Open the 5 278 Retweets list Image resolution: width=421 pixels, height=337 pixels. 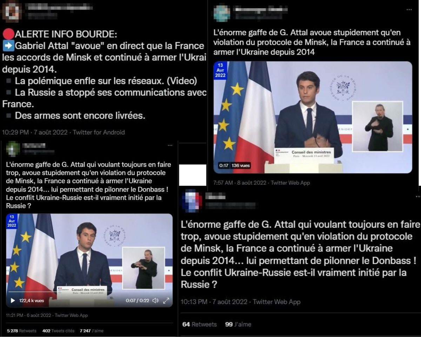[x=22, y=331]
